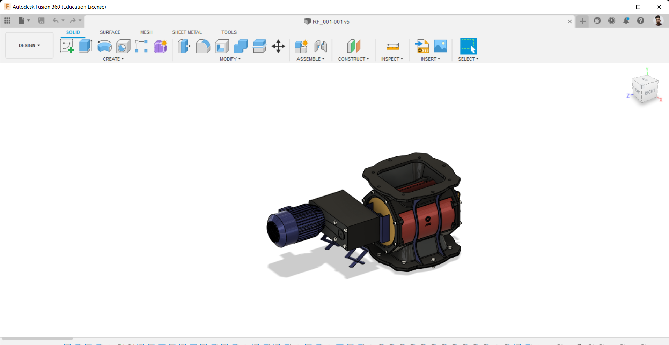Redo the last undone action

[x=73, y=21]
